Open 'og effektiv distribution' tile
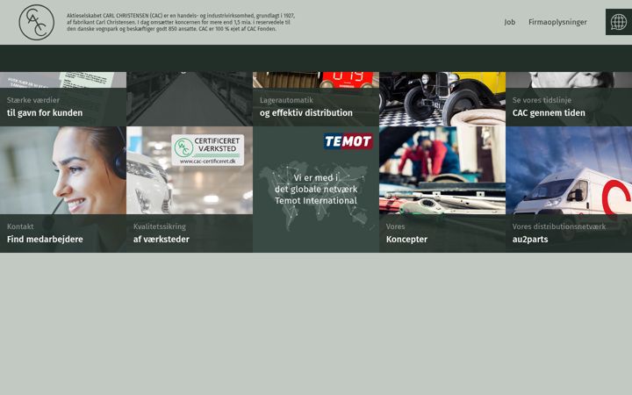 click(316, 107)
